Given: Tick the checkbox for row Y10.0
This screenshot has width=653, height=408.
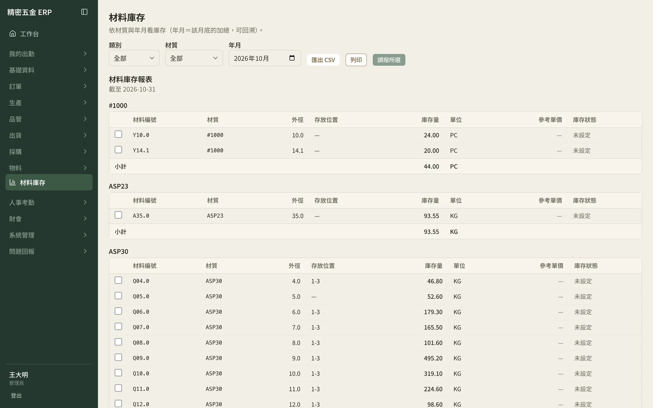Looking at the screenshot, I should tap(118, 134).
